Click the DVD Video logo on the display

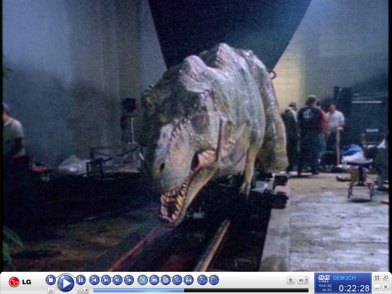pyautogui.click(x=324, y=279)
